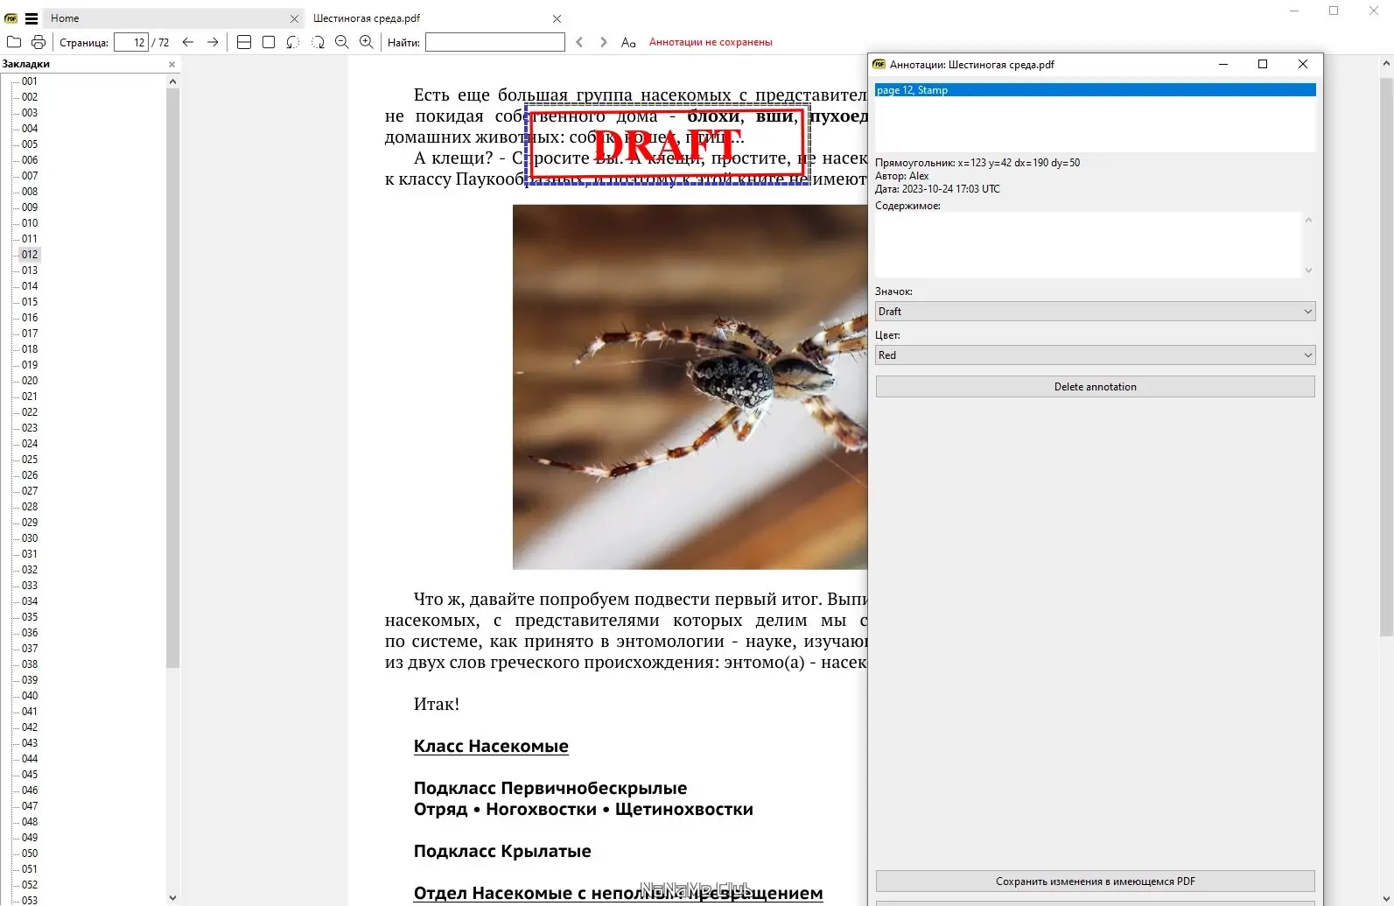1394x906 pixels.
Task: Maximize the Аннотации annotations window
Action: point(1263,64)
